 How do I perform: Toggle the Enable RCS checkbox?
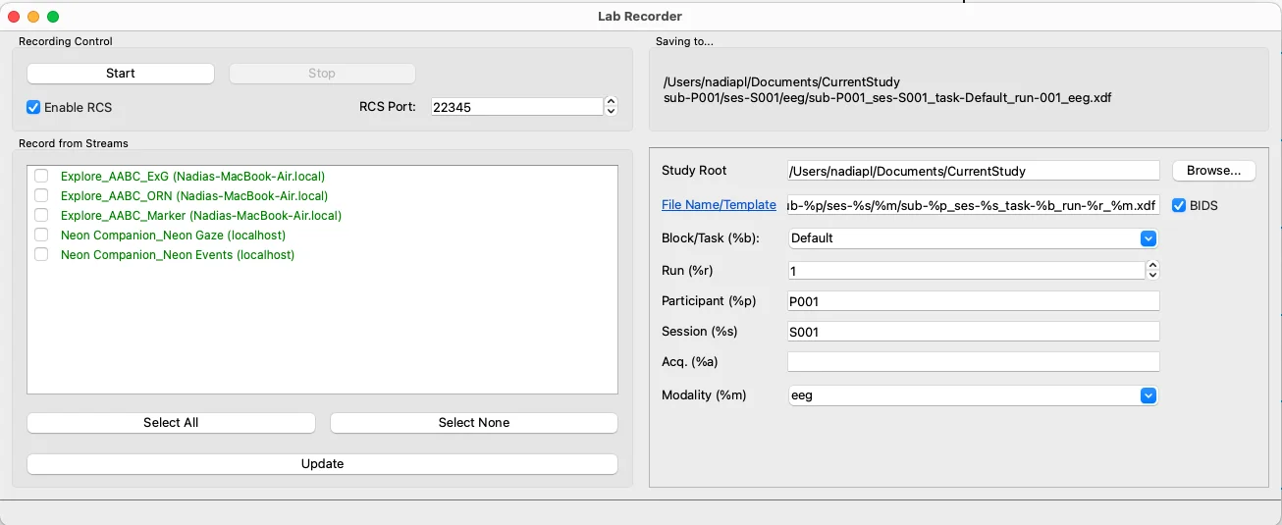[x=33, y=107]
